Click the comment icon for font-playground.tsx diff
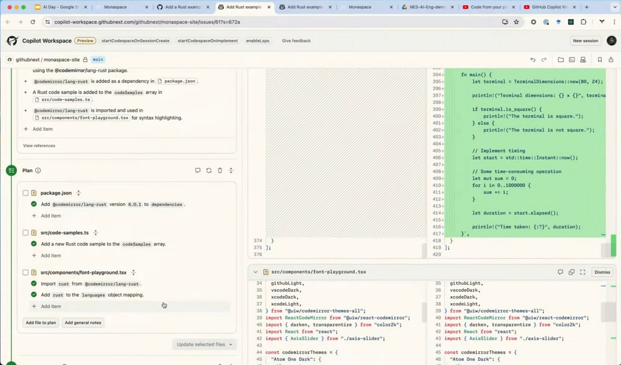Image resolution: width=621 pixels, height=365 pixels. point(560,272)
